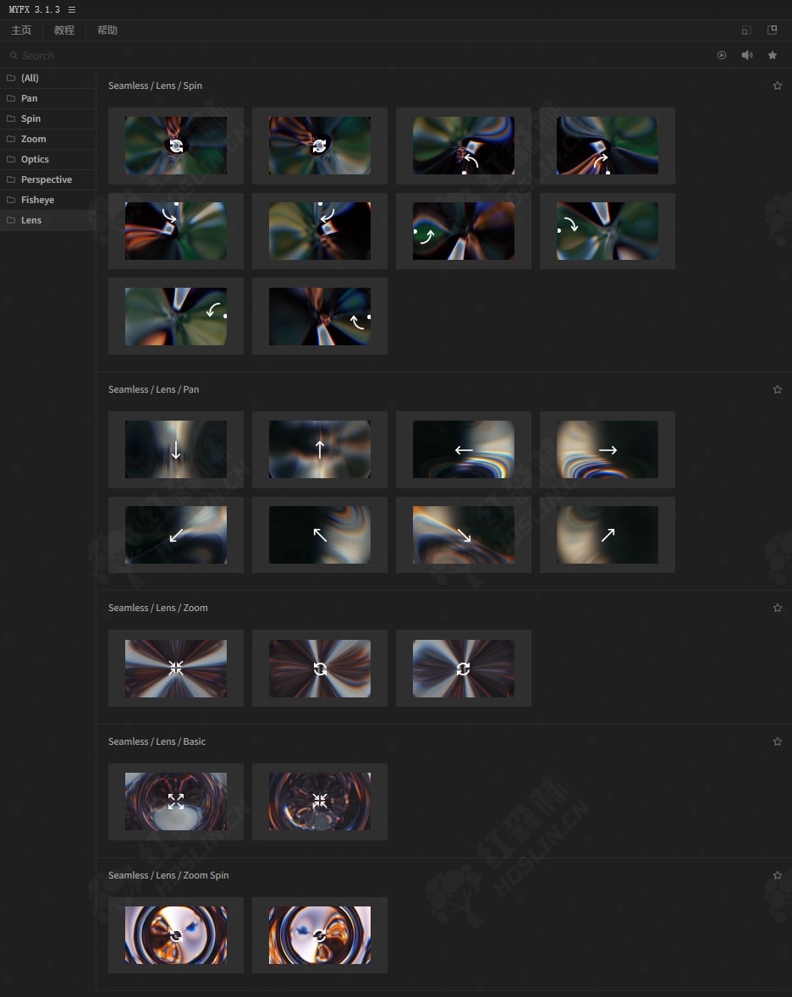This screenshot has width=792, height=997.
Task: Select the Fisheye folder category
Action: 47,201
